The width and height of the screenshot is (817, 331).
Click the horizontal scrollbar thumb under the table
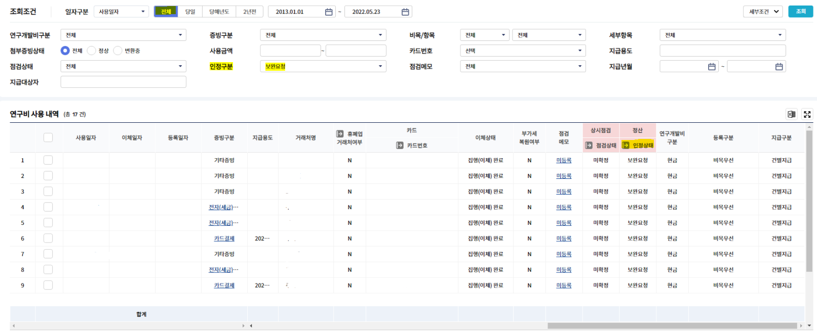[672, 326]
